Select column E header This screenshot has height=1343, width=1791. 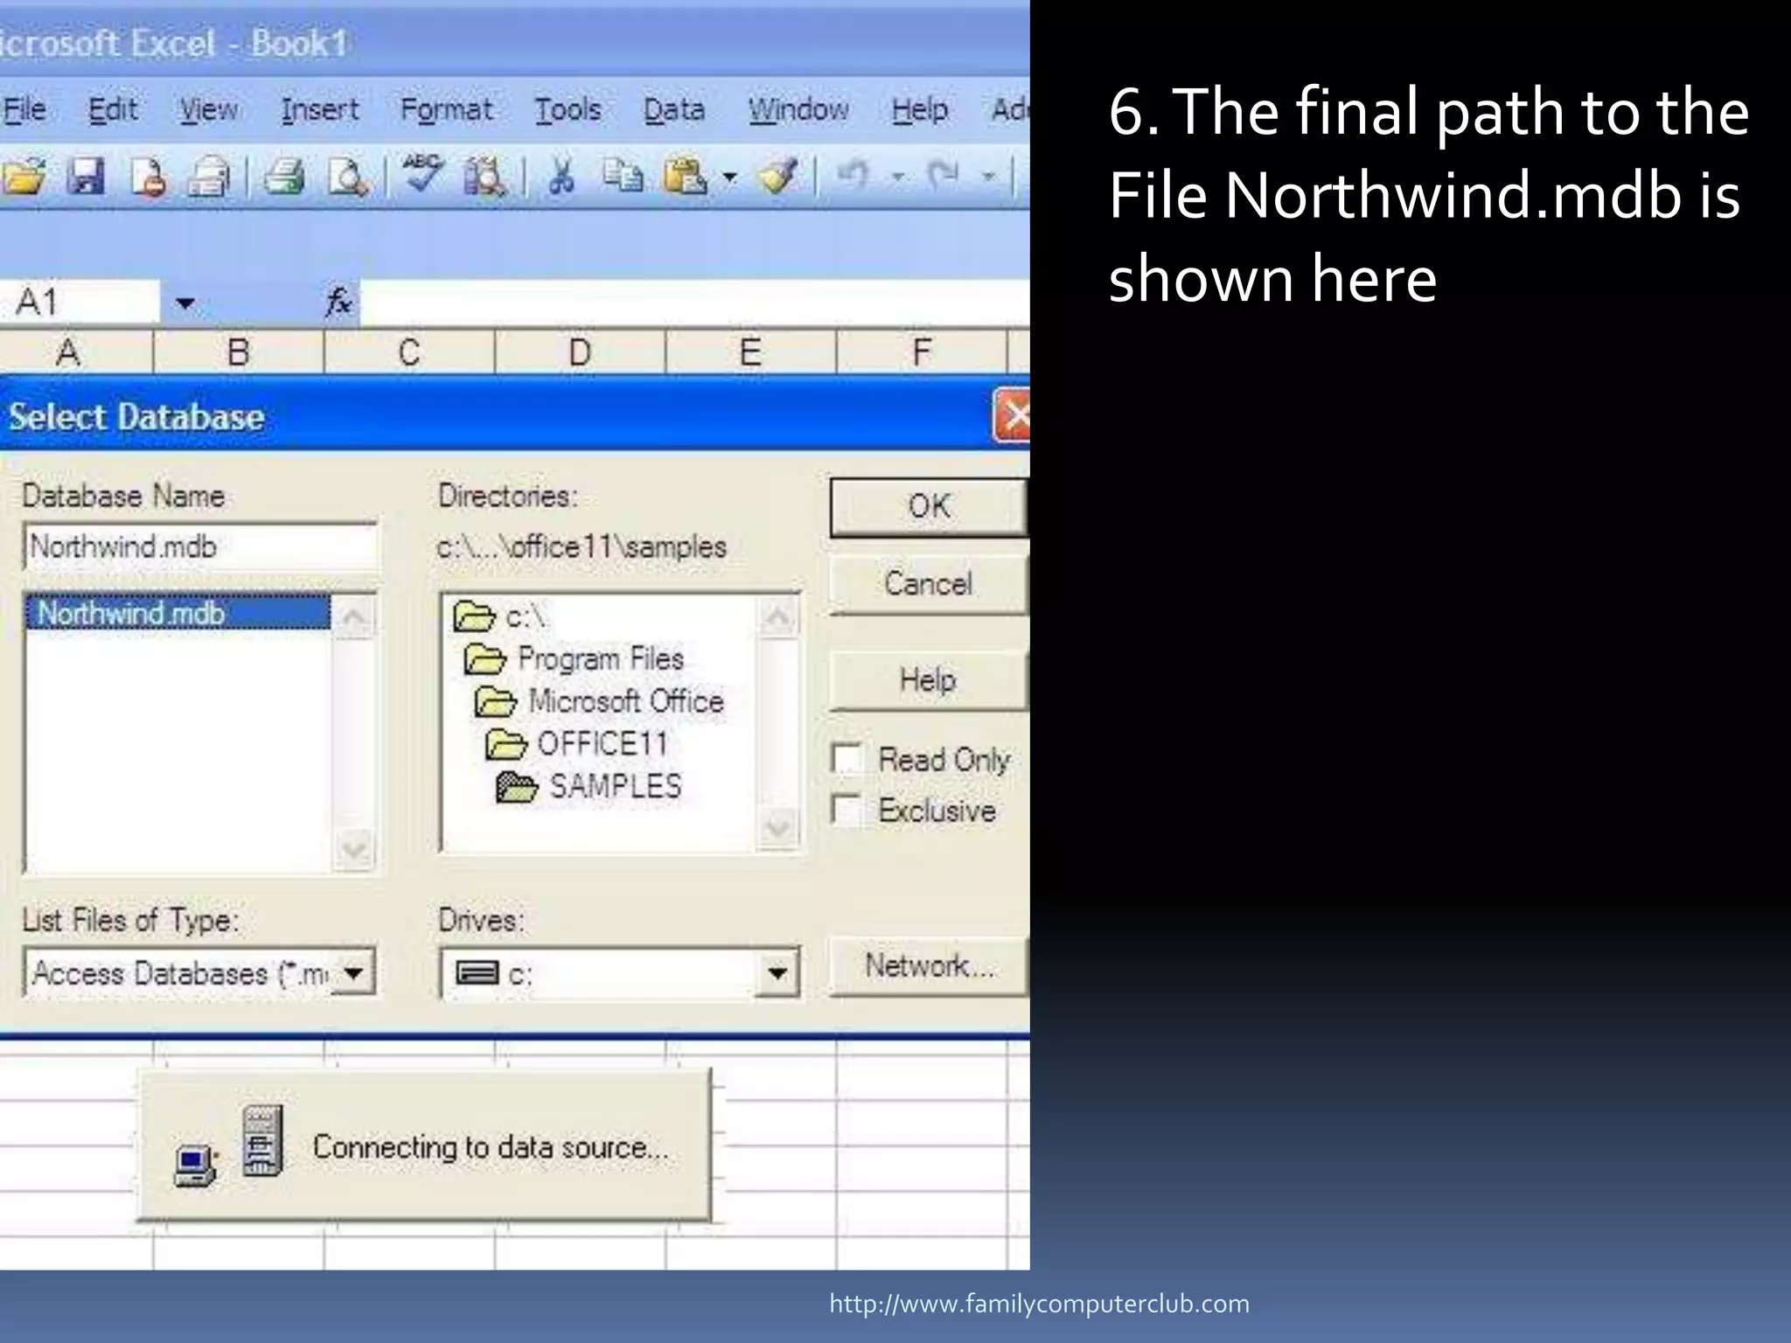[x=750, y=352]
